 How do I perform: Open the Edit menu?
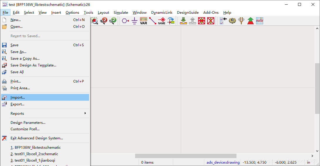click(x=16, y=13)
